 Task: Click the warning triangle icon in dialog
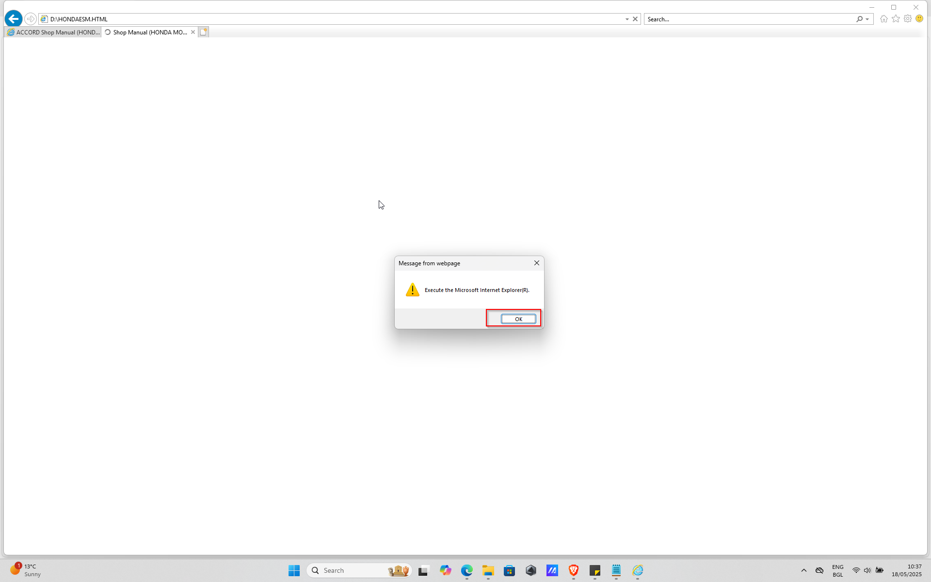click(x=413, y=290)
